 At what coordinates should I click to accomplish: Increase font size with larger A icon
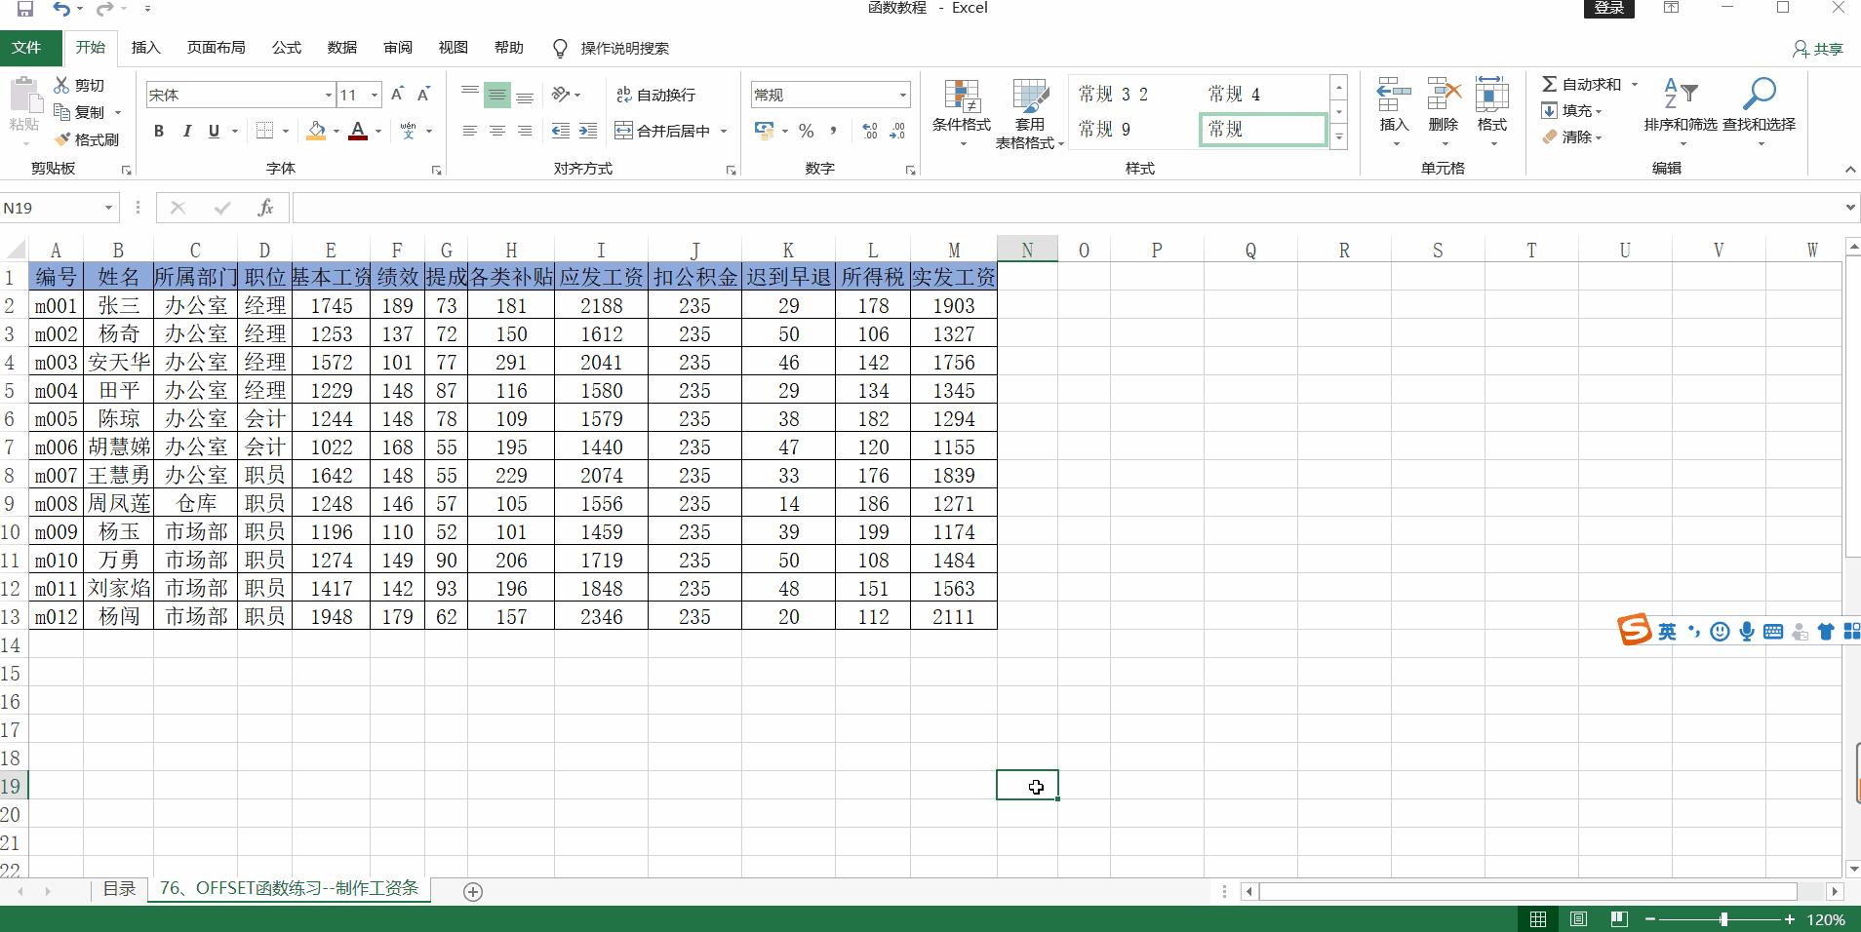(x=397, y=95)
